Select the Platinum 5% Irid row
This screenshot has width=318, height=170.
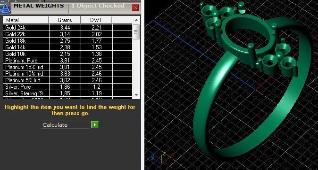(x=68, y=80)
